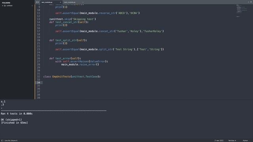Open the Python syntax selector
253x142 pixels.
coord(245,140)
